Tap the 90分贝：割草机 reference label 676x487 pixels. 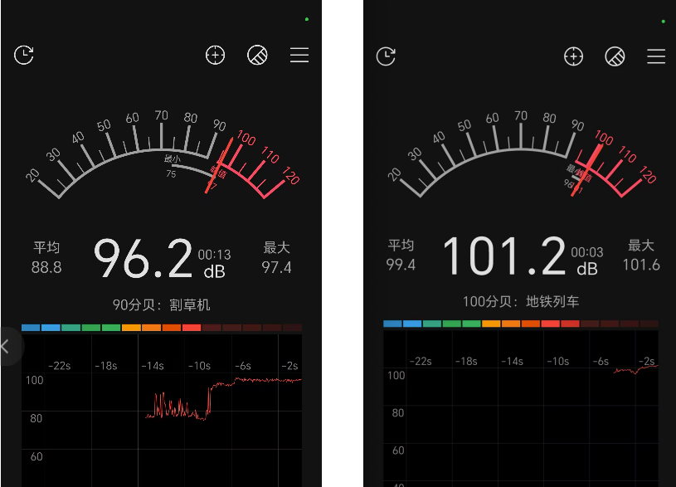[161, 304]
